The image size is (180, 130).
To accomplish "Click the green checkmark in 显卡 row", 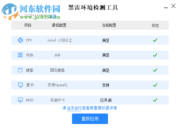I will coord(155,85).
